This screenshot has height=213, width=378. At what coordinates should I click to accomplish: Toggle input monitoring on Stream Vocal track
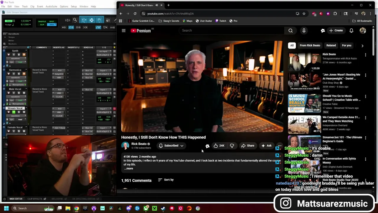tap(14, 112)
